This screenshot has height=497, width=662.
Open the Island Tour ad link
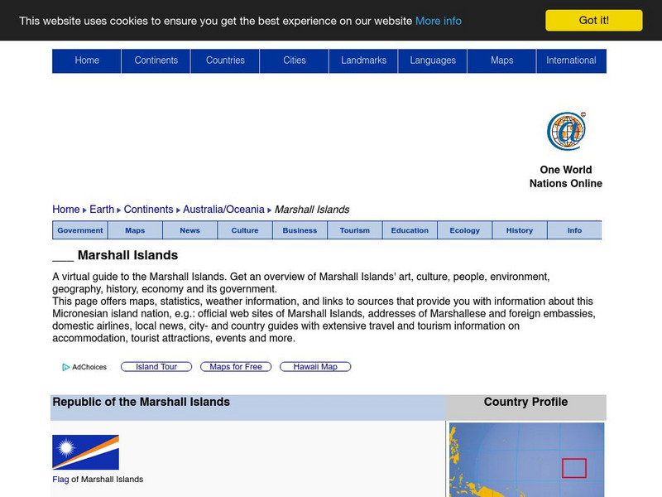[156, 366]
